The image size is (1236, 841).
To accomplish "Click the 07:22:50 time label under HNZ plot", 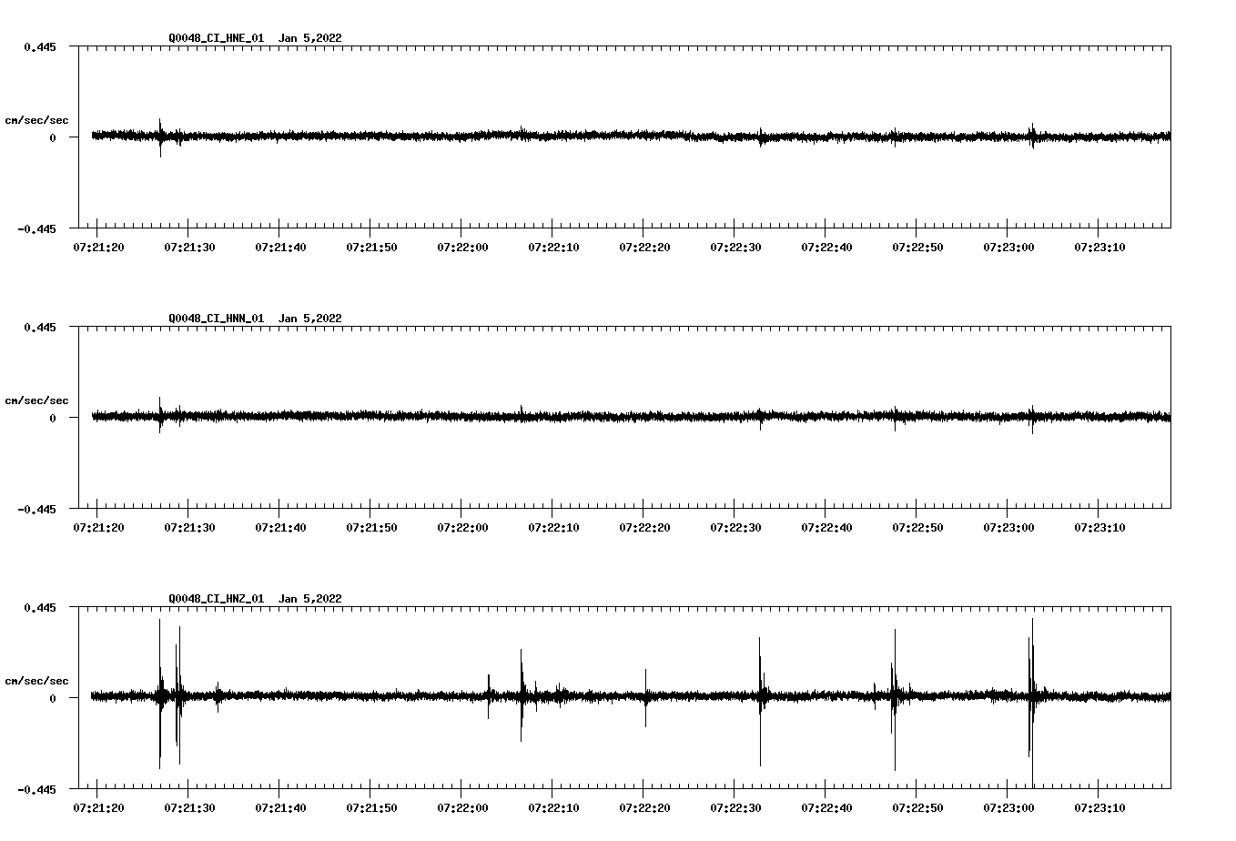I will tap(917, 808).
